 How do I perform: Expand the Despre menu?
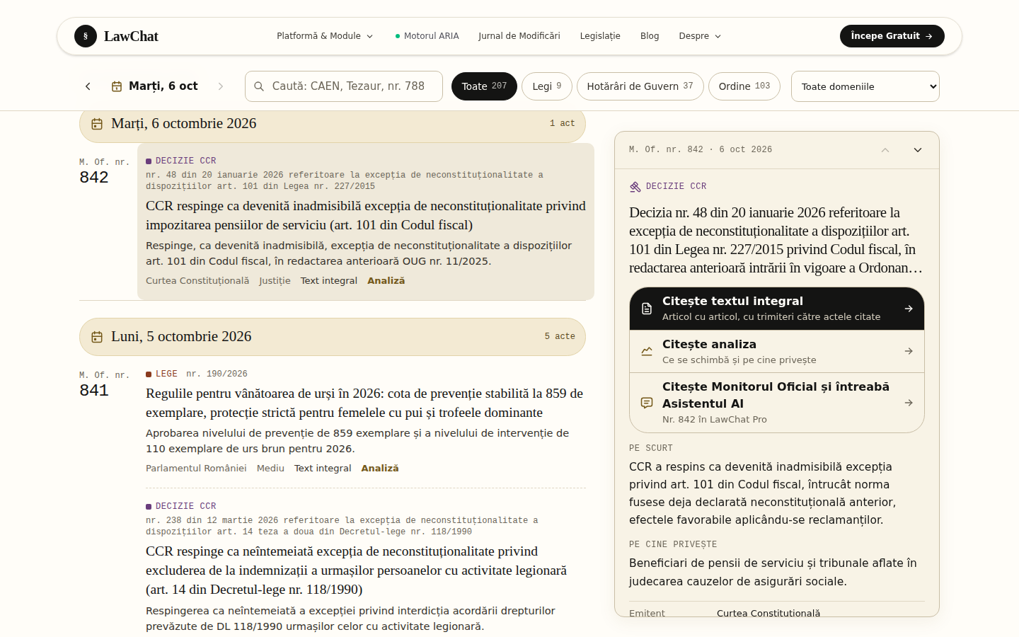(x=700, y=36)
